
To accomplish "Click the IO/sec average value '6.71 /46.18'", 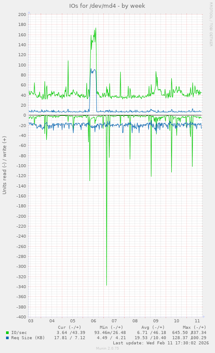I will point(151,333).
